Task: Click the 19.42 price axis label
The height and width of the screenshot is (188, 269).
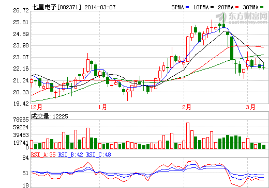Action: (x=21, y=104)
